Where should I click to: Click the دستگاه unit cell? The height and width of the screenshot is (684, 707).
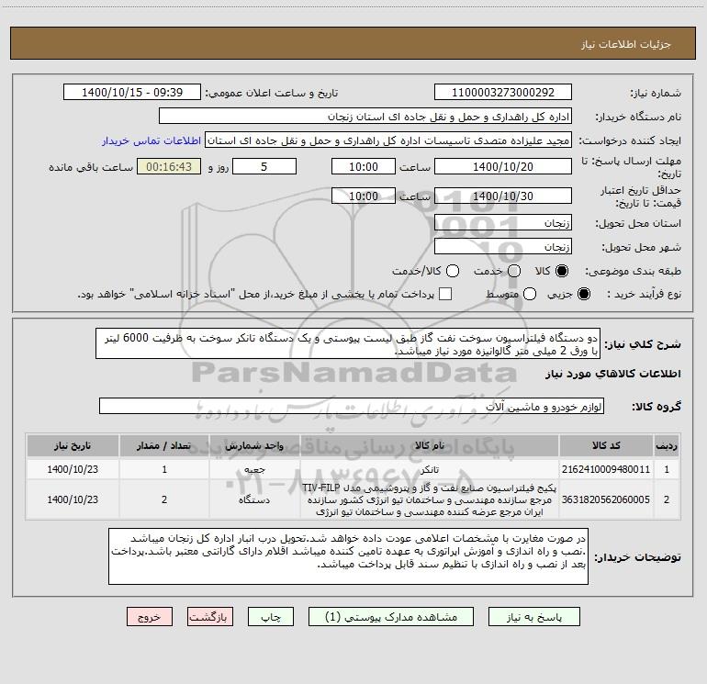[254, 499]
